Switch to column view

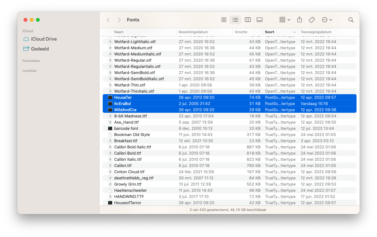pyautogui.click(x=248, y=20)
